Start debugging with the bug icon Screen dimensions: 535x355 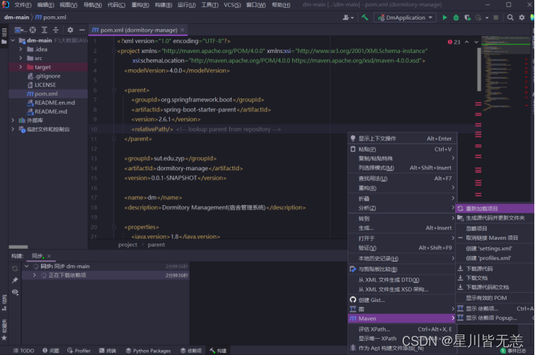[456, 18]
